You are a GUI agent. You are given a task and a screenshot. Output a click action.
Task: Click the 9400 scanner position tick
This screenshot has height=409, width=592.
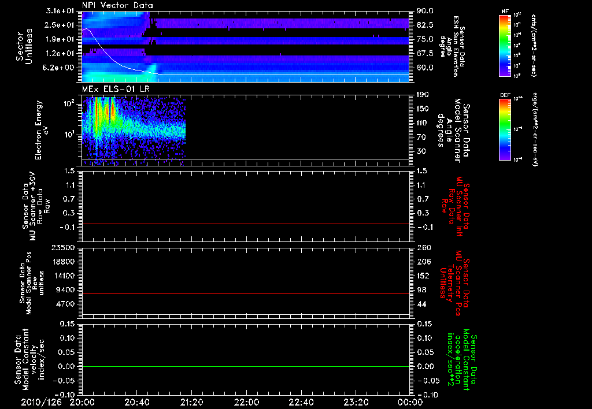[65, 290]
